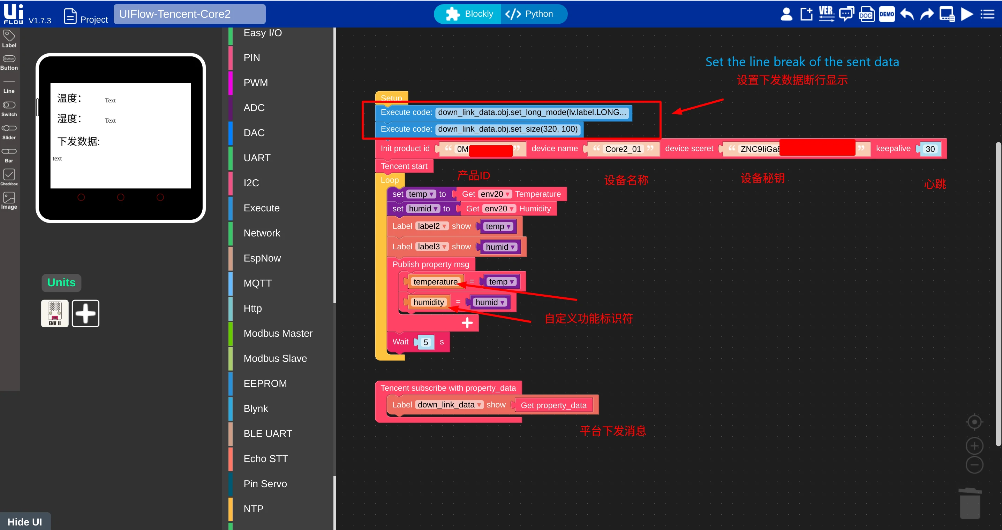The height and width of the screenshot is (530, 1002).
Task: Open the DEMO examples icon
Action: point(887,14)
